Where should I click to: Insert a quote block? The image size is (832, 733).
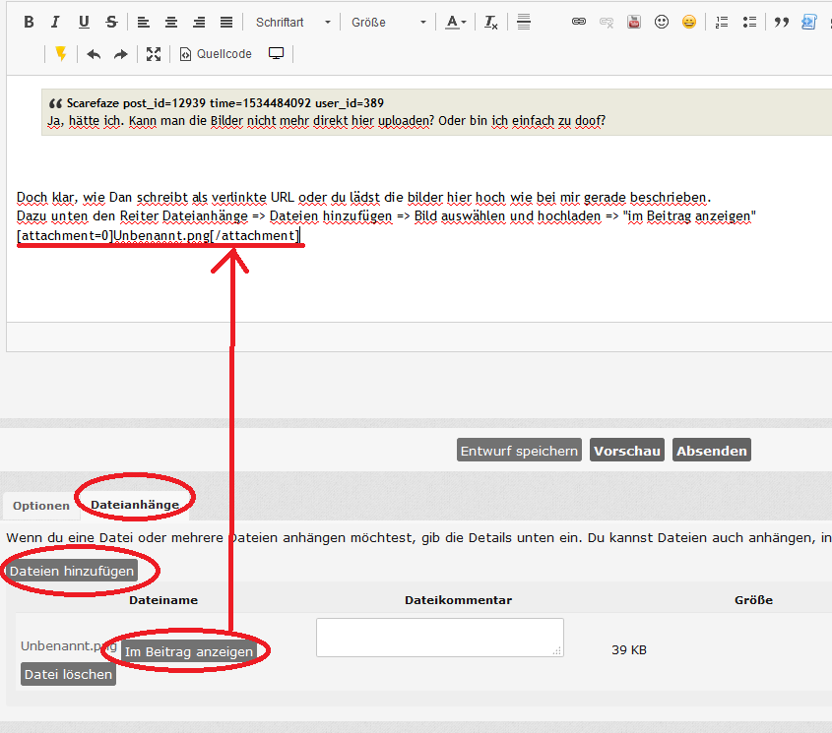(781, 22)
